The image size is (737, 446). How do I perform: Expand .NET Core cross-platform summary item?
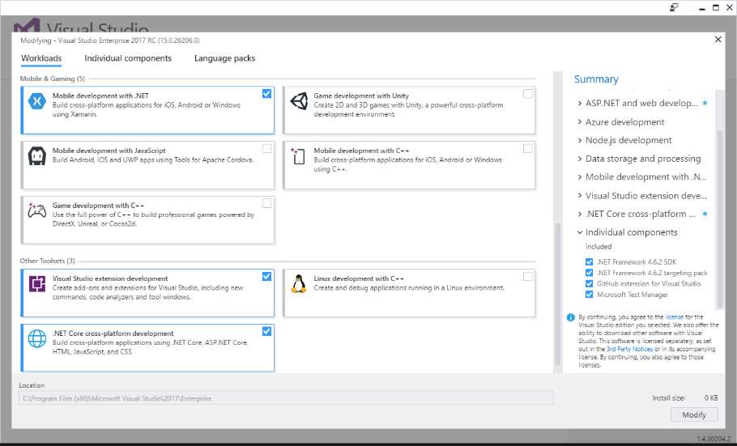coord(580,214)
